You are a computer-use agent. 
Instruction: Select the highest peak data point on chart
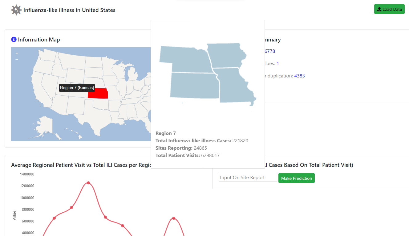[x=88, y=183]
